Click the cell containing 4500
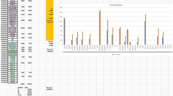This screenshot has width=173, height=96. (28, 7)
